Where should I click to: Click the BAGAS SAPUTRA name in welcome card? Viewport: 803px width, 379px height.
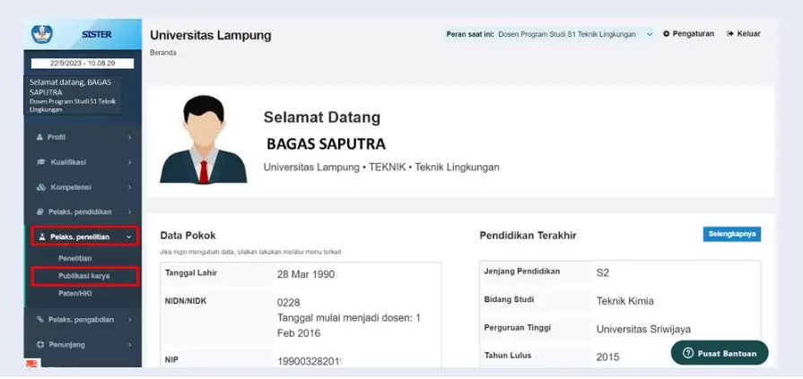tap(326, 144)
